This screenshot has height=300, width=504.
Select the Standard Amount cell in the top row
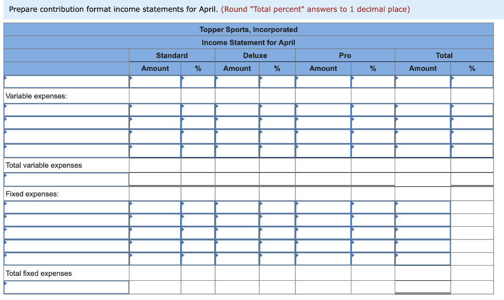tap(155, 82)
